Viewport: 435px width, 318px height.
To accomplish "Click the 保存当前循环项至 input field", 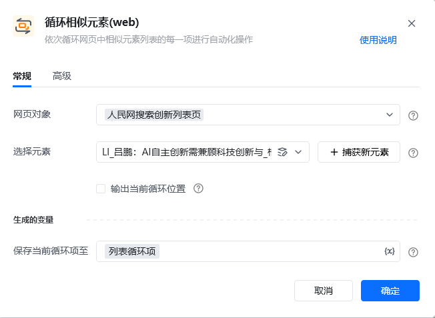I will click(248, 251).
